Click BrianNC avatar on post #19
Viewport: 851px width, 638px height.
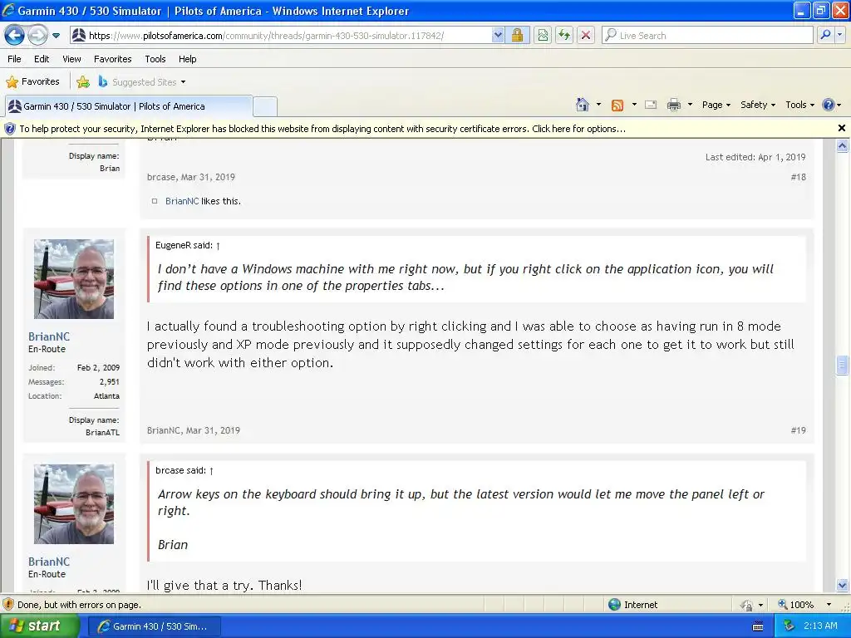74,279
